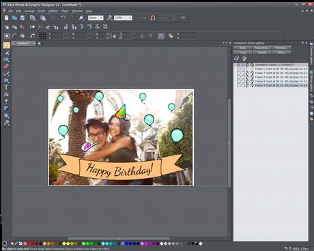Click New button in Animation Frame gallery
The height and width of the screenshot is (251, 314).
[x=242, y=48]
